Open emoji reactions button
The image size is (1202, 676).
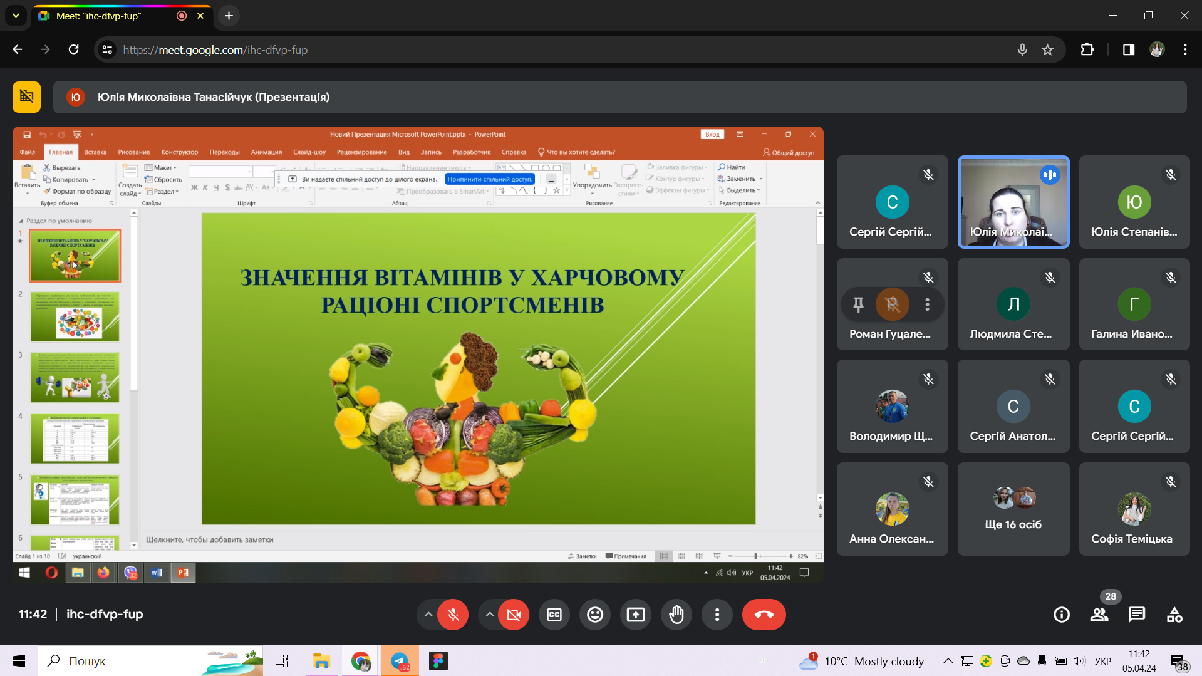click(595, 615)
